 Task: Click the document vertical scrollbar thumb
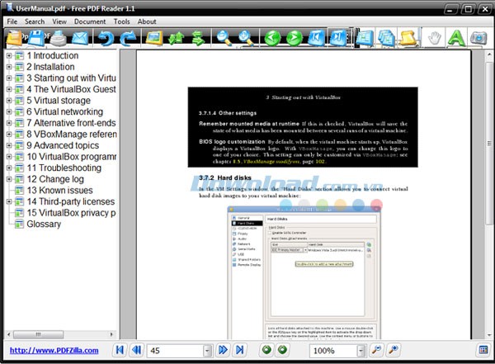tap(489, 144)
